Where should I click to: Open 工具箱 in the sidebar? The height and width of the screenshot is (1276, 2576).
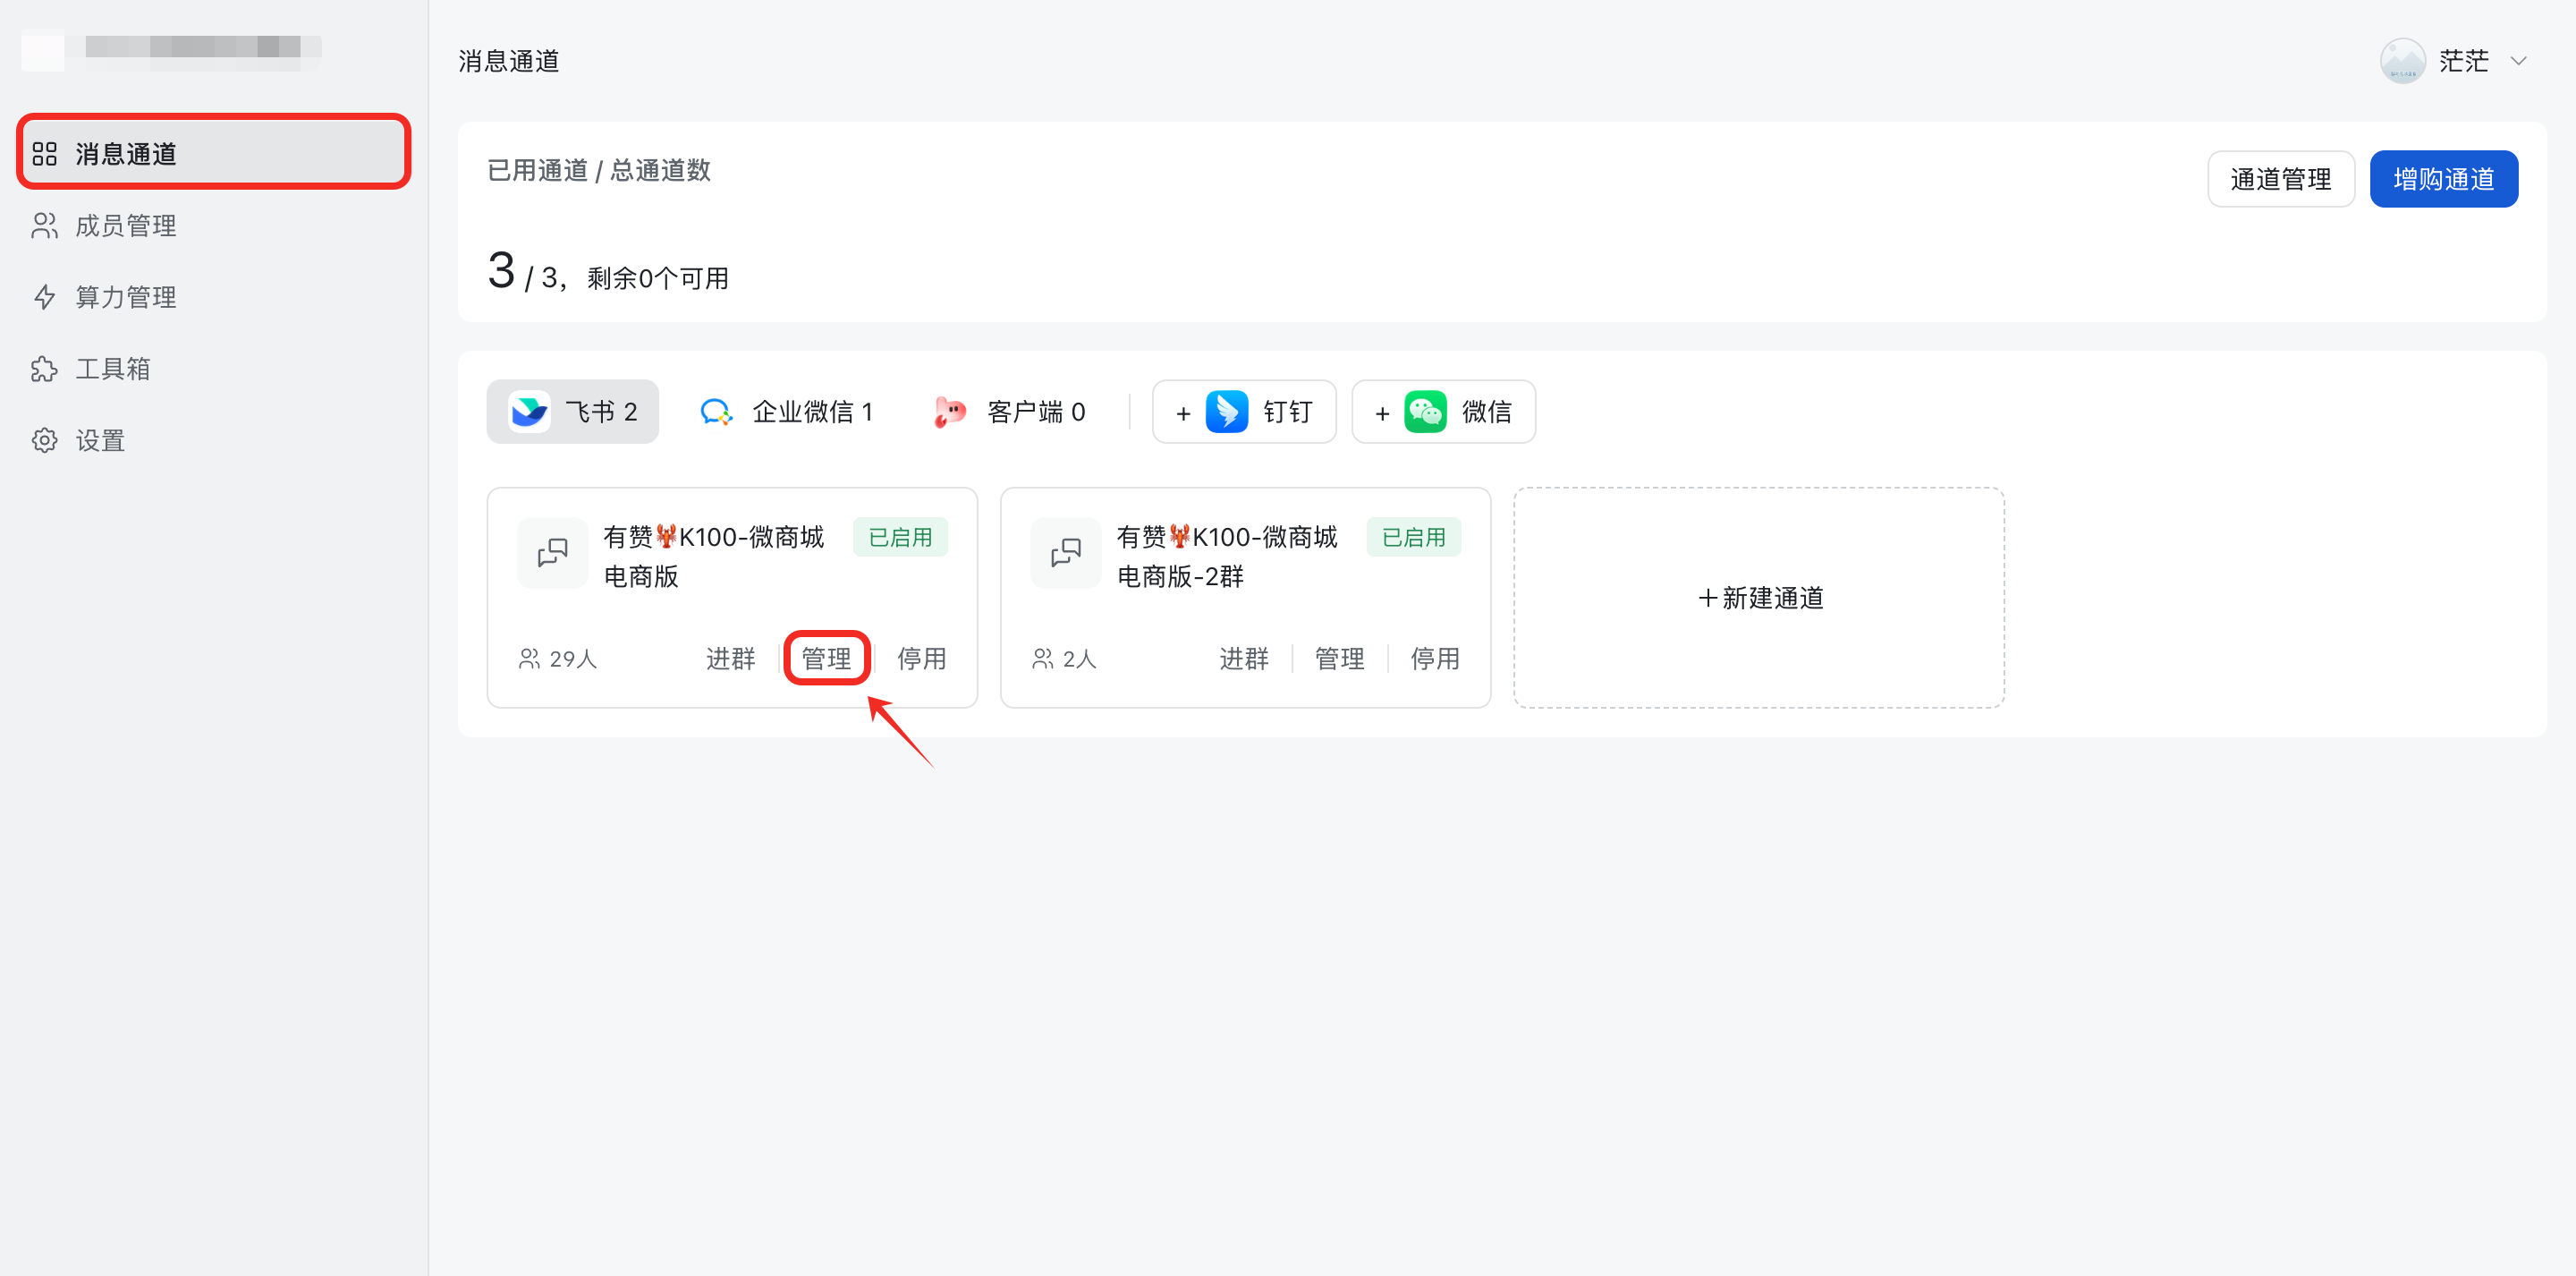(x=213, y=369)
